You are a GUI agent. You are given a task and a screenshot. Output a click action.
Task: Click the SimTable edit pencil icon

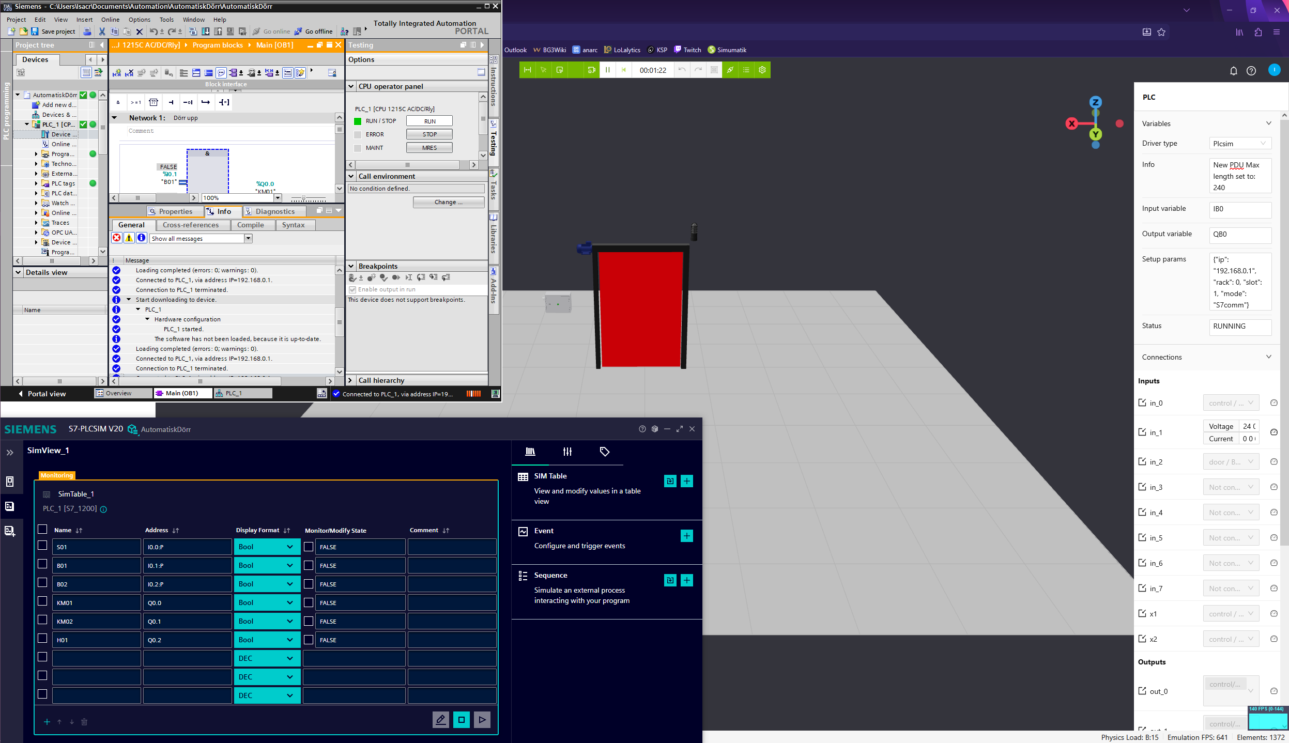point(440,719)
